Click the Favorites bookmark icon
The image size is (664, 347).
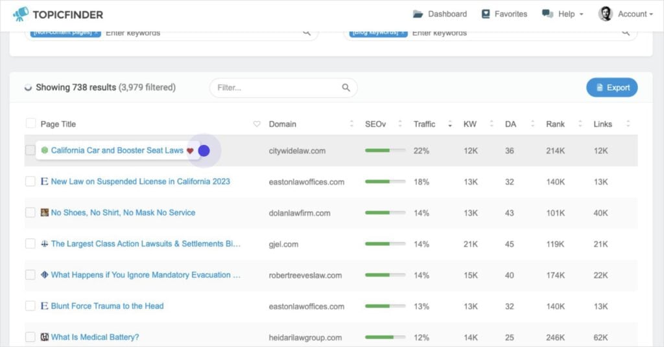pyautogui.click(x=486, y=14)
